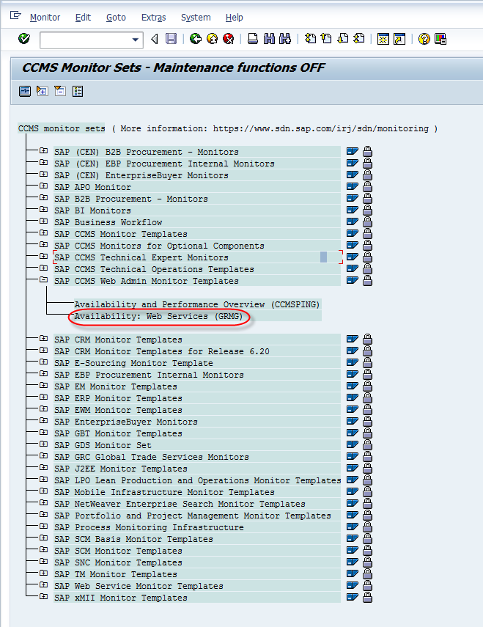Viewport: 483px width, 627px height.
Task: Expand SAP EWM Monitor Templates node
Action: tap(43, 408)
